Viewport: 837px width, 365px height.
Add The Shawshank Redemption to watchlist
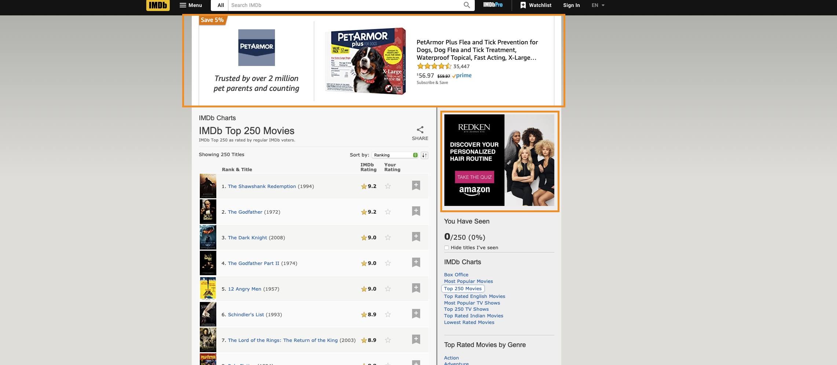[416, 185]
